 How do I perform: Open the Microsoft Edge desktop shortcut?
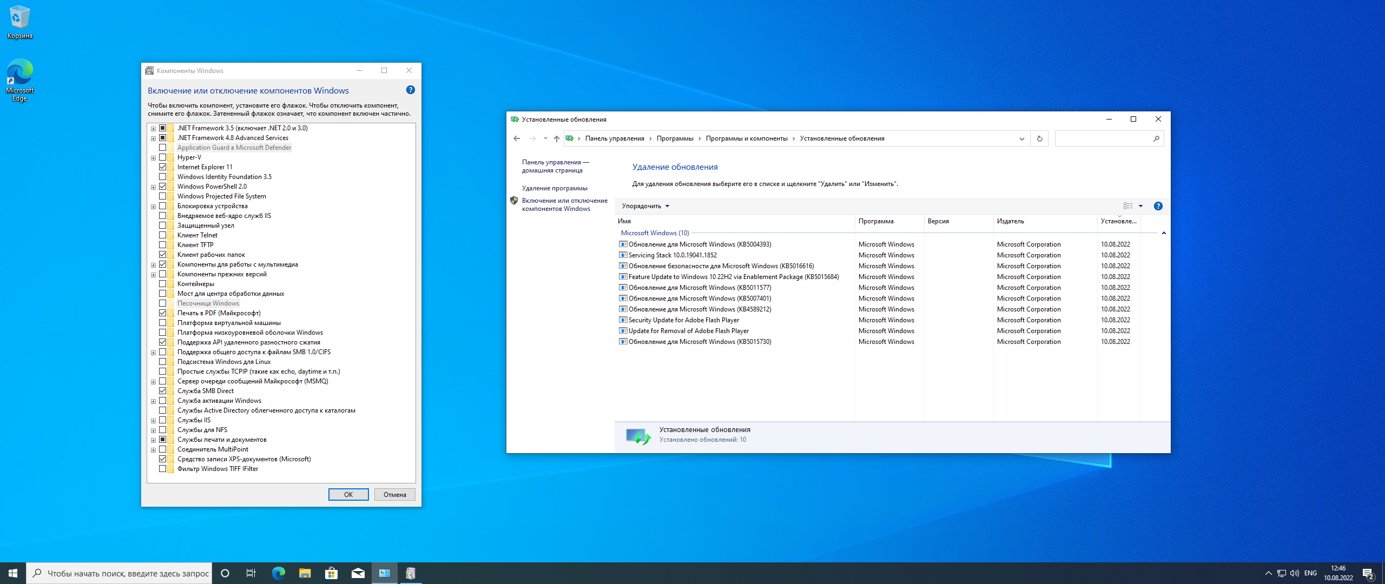(x=19, y=80)
